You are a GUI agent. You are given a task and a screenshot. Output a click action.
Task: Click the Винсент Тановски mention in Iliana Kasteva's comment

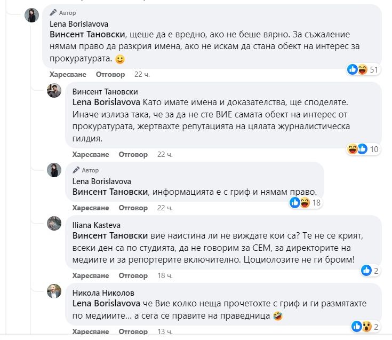click(x=110, y=235)
